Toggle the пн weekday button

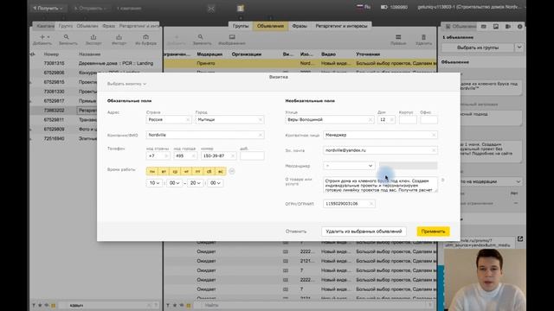pyautogui.click(x=152, y=171)
